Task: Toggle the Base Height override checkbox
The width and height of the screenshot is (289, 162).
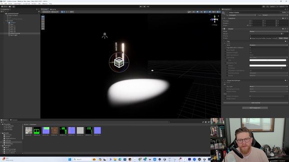Action: pyautogui.click(x=225, y=50)
